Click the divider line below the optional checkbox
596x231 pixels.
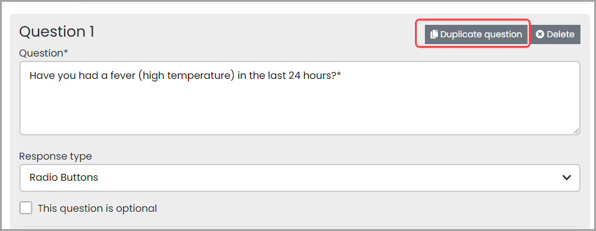click(300, 227)
